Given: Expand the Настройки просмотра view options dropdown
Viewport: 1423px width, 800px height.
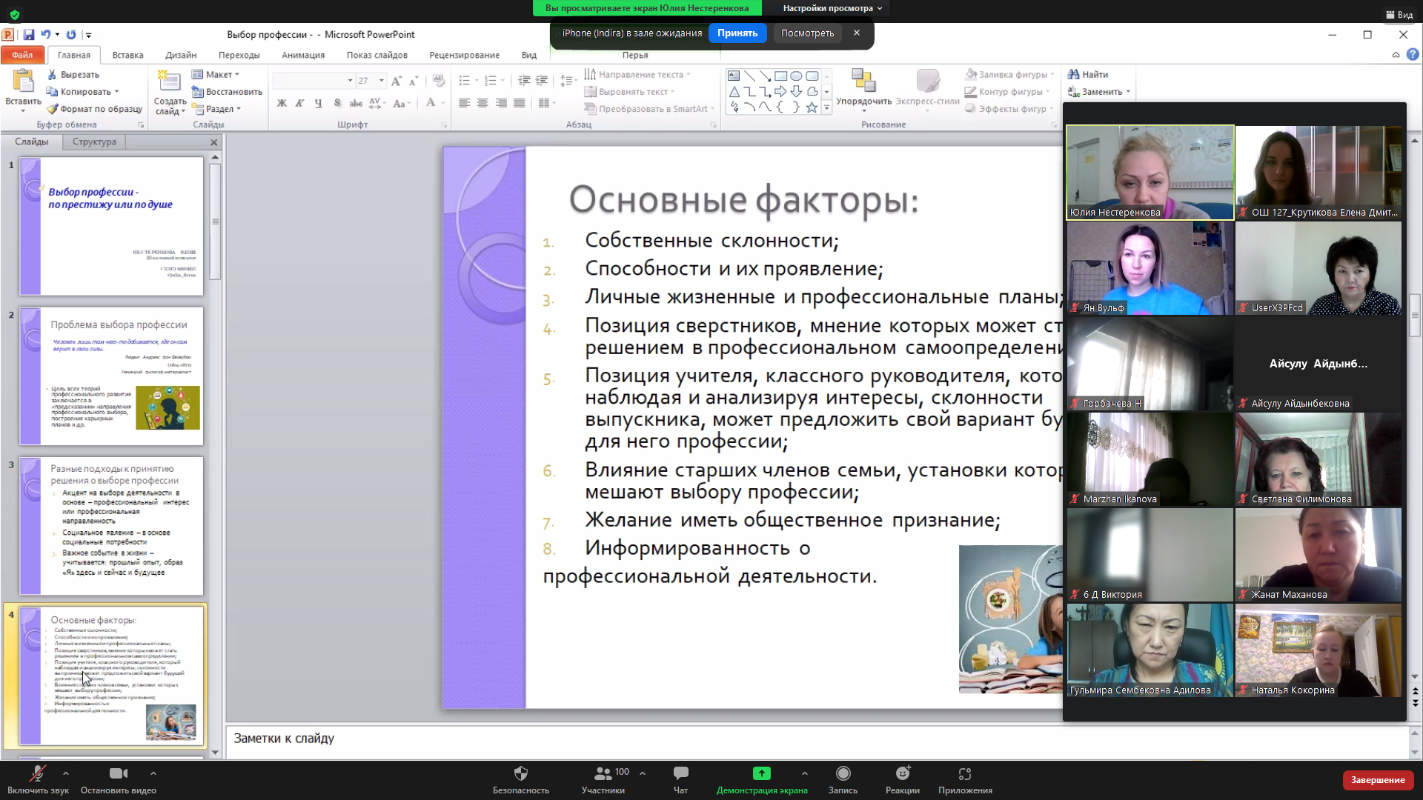Looking at the screenshot, I should (x=832, y=8).
